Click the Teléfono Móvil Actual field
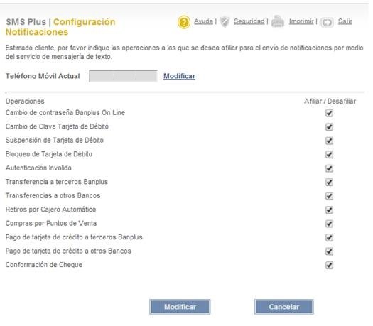Viewport: 373px width, 326px height. coord(123,76)
